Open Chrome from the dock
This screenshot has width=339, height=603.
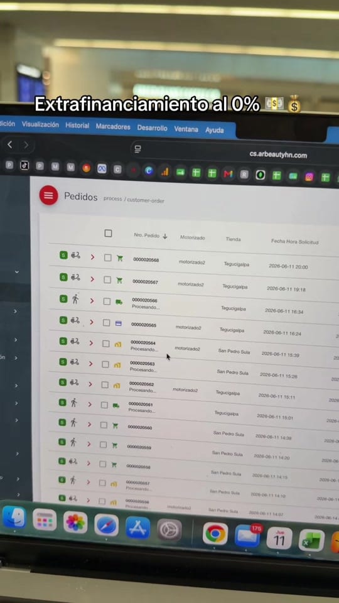click(x=215, y=533)
